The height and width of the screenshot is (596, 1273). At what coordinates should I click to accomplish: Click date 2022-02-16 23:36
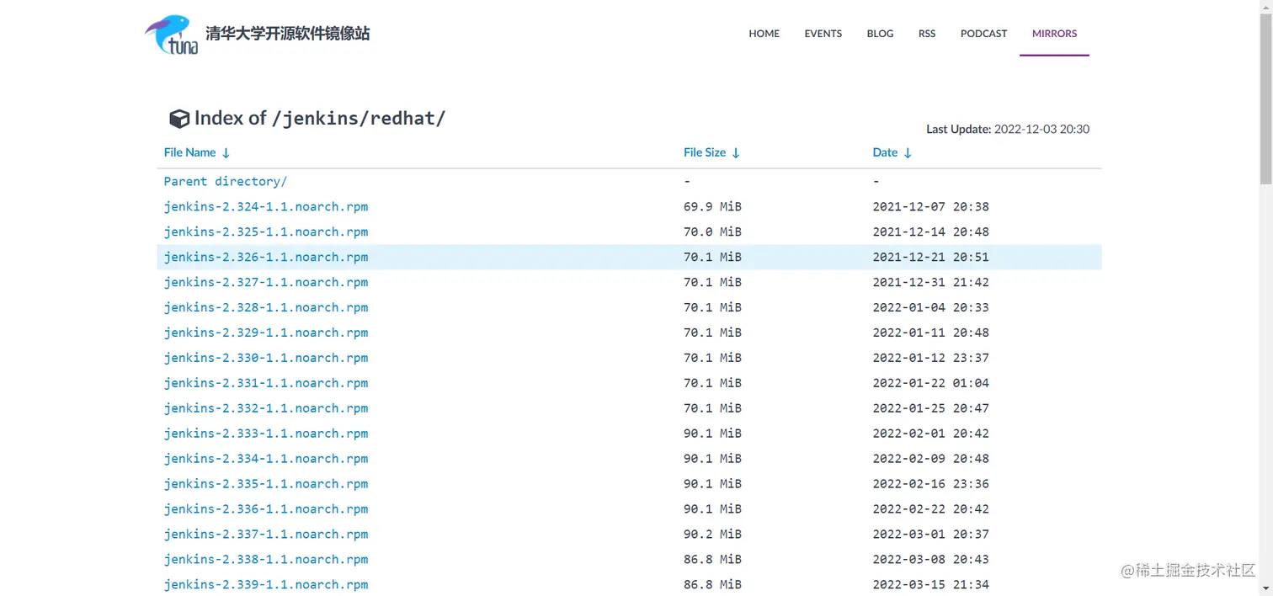pyautogui.click(x=931, y=484)
